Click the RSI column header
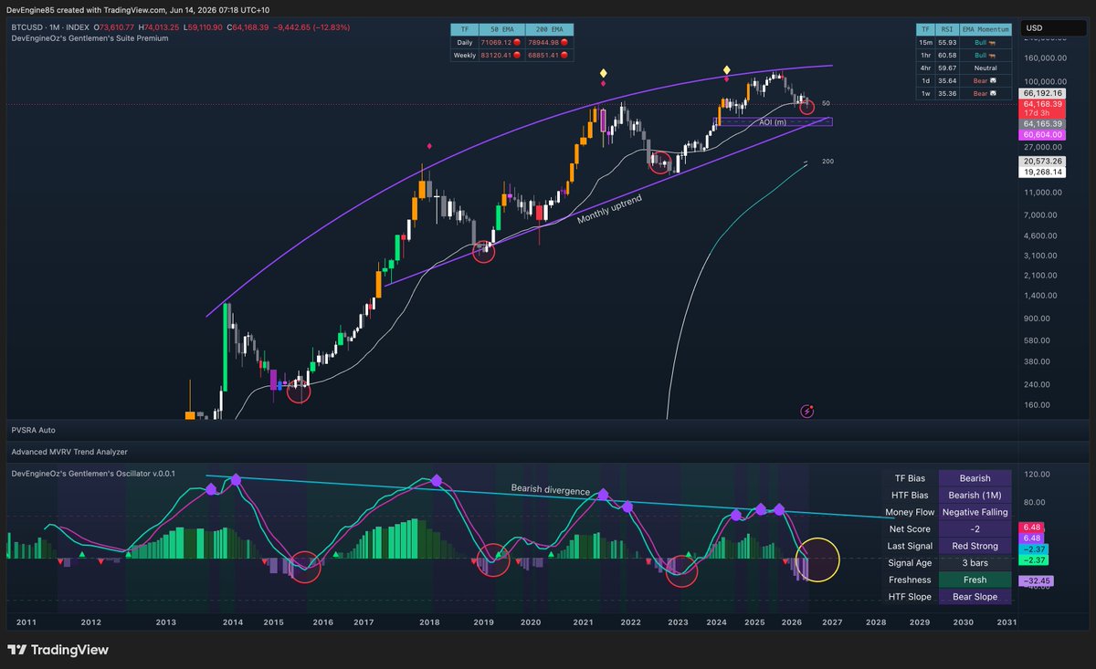This screenshot has width=1096, height=669. pyautogui.click(x=946, y=29)
